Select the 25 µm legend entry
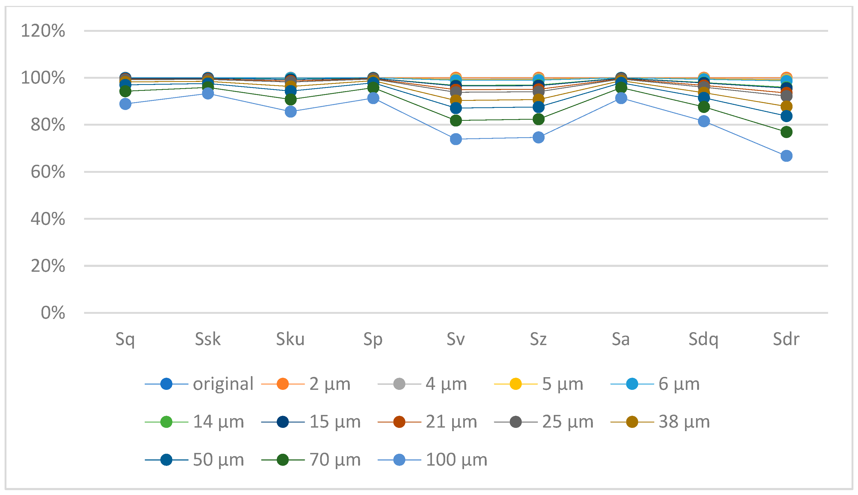The image size is (858, 495). click(567, 422)
